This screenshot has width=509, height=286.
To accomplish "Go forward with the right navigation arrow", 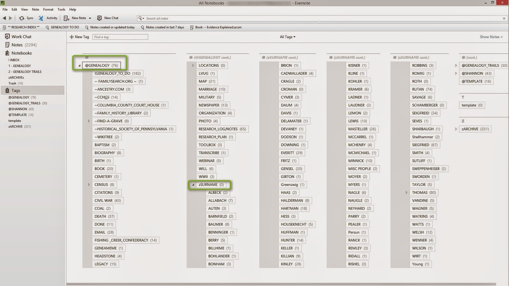I will click(10, 18).
